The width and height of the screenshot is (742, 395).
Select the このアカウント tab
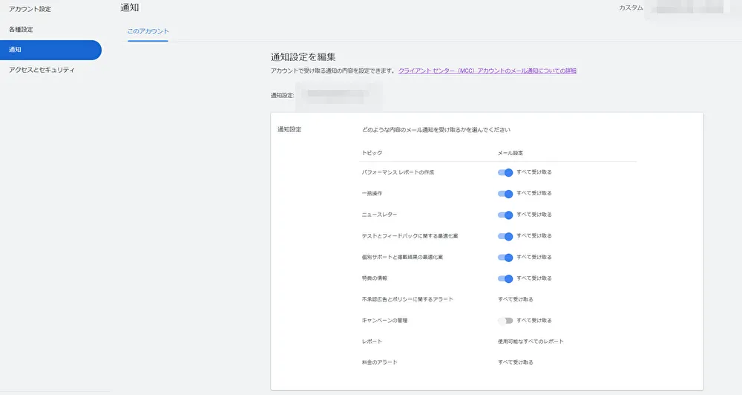(x=148, y=32)
